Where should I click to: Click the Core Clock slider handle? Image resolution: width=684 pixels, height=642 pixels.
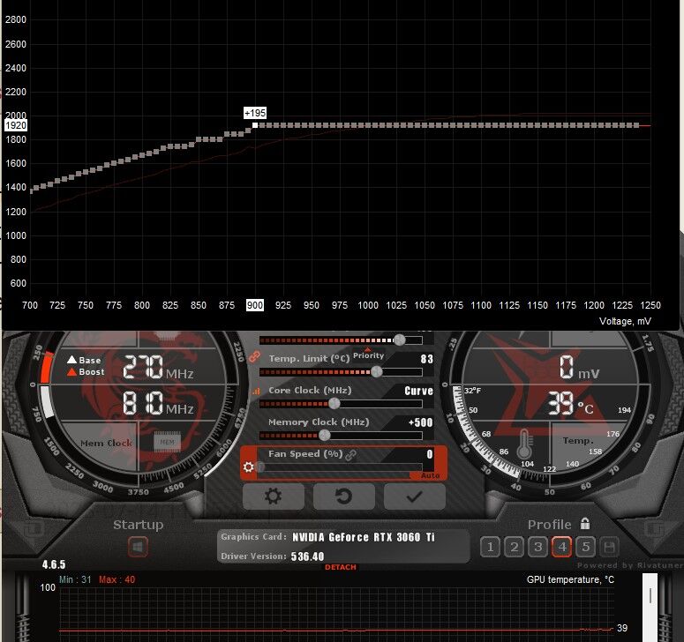point(334,404)
